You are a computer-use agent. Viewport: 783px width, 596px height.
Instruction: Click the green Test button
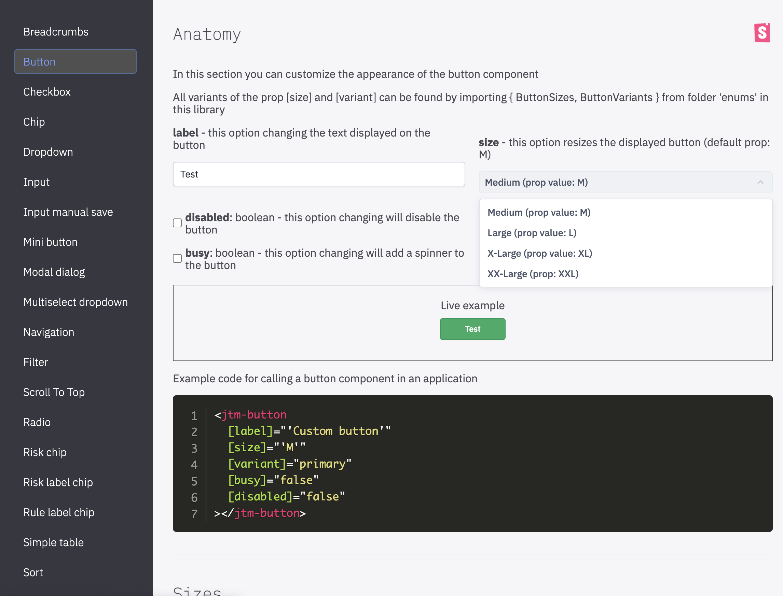pos(472,329)
